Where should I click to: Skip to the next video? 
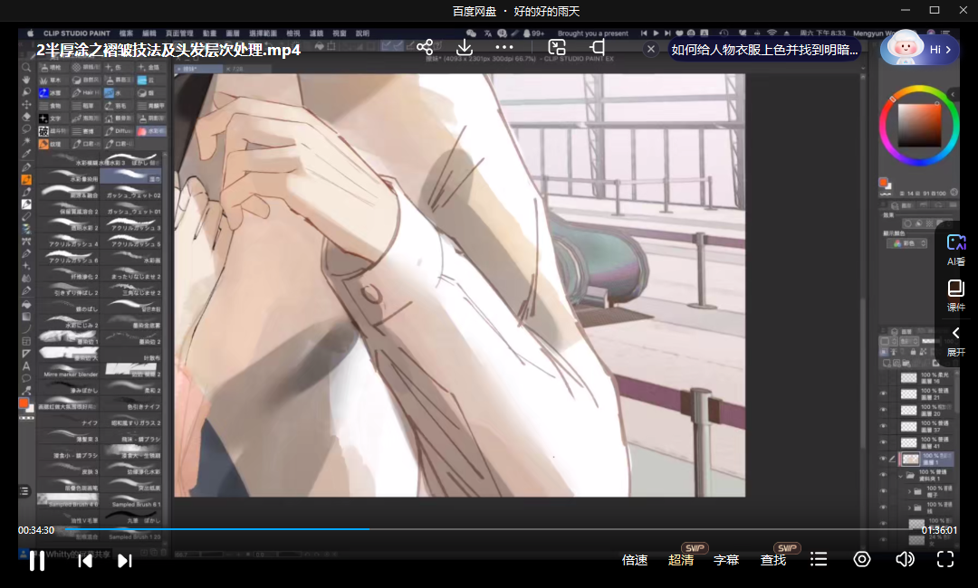[x=125, y=561]
